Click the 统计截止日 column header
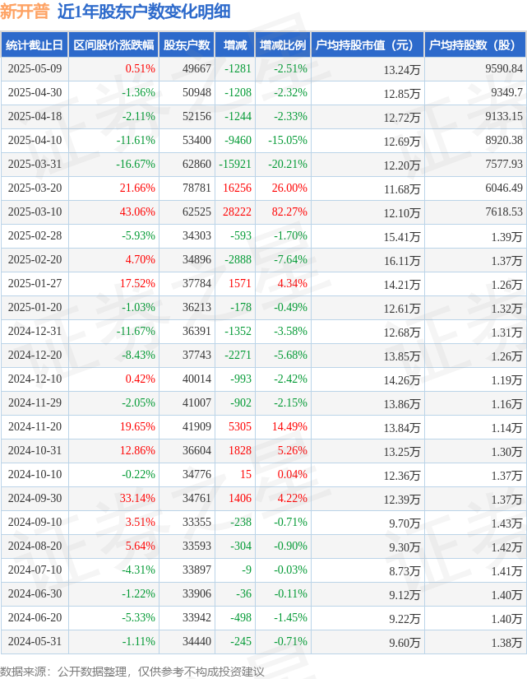Viewport: 527px width, 679px height. click(35, 44)
